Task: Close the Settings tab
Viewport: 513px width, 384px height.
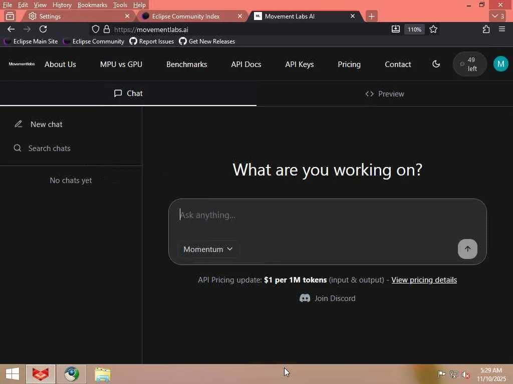Action: pos(127,16)
